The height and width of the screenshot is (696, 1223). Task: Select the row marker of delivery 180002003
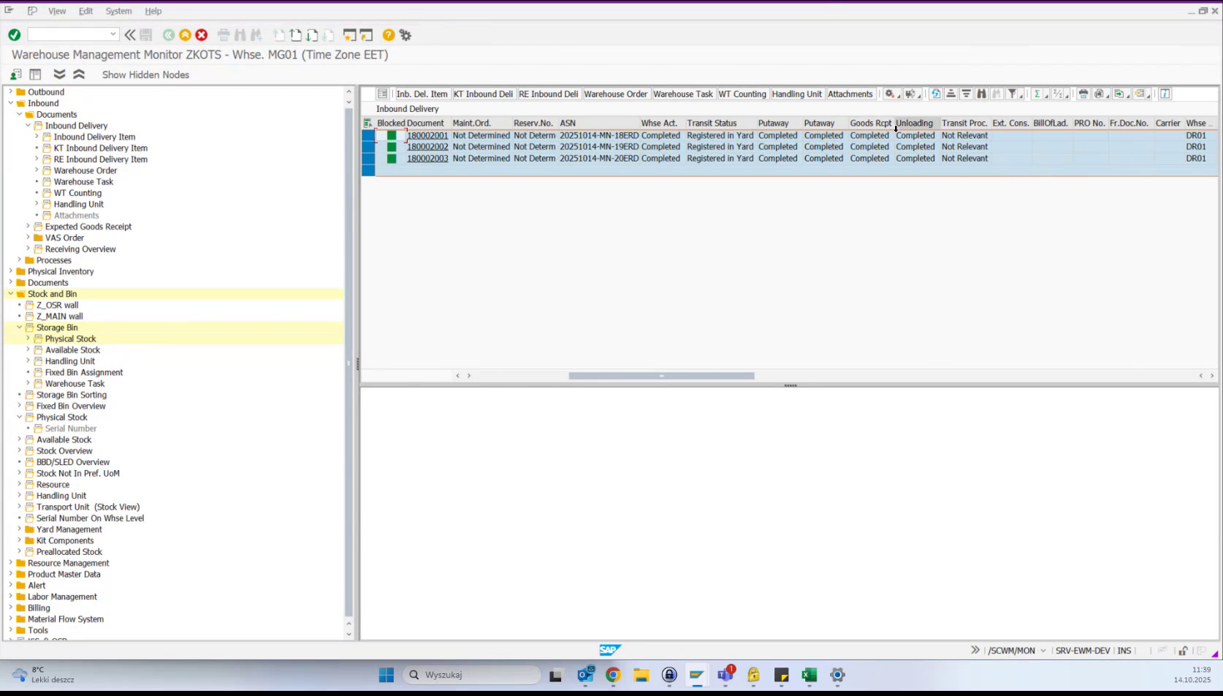tap(369, 158)
